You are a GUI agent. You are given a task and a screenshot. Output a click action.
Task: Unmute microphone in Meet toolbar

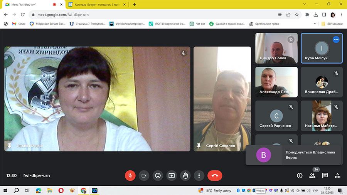130,176
